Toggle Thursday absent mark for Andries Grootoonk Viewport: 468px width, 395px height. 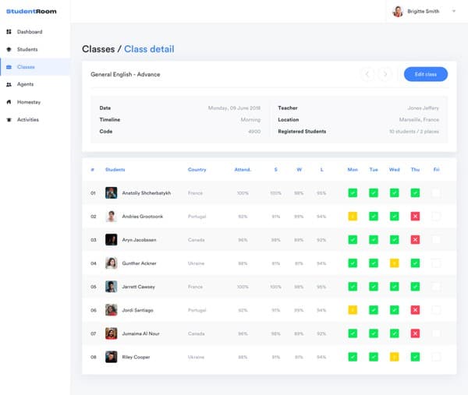click(415, 216)
